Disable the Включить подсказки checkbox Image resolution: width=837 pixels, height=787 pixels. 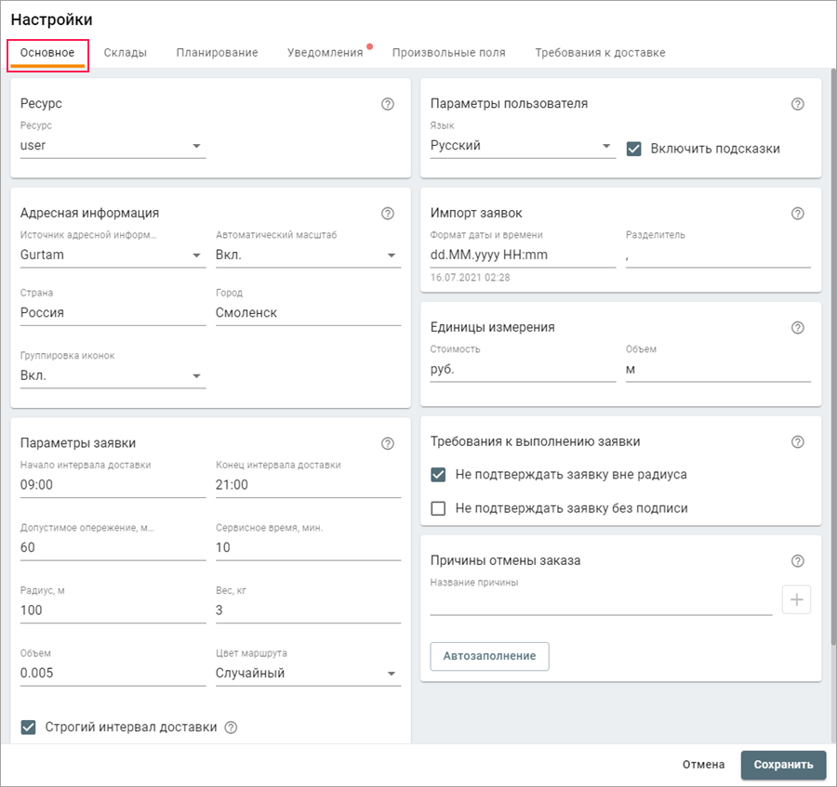click(x=634, y=149)
